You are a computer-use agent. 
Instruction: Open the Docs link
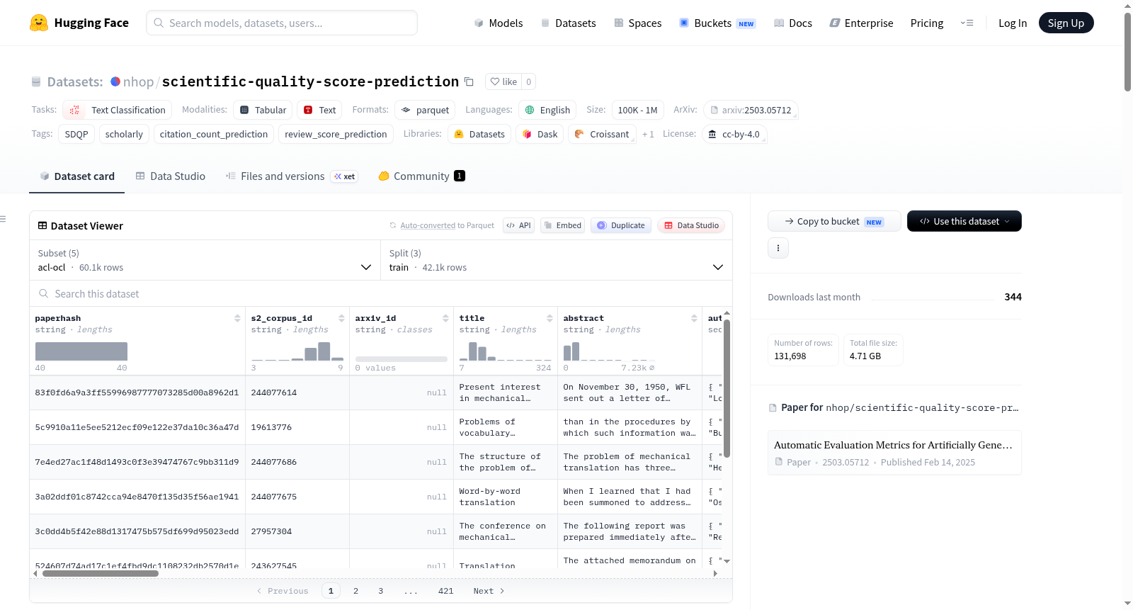792,23
